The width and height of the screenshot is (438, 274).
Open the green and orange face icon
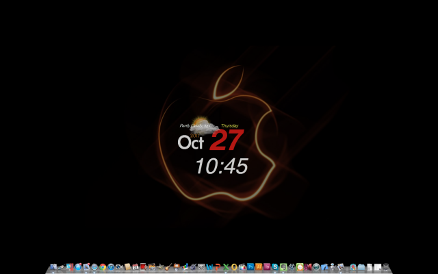(x=300, y=267)
